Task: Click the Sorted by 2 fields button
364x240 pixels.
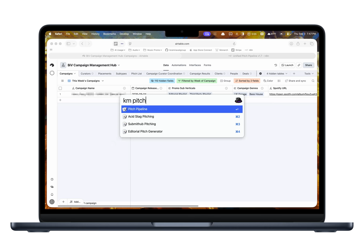Action: click(x=247, y=81)
